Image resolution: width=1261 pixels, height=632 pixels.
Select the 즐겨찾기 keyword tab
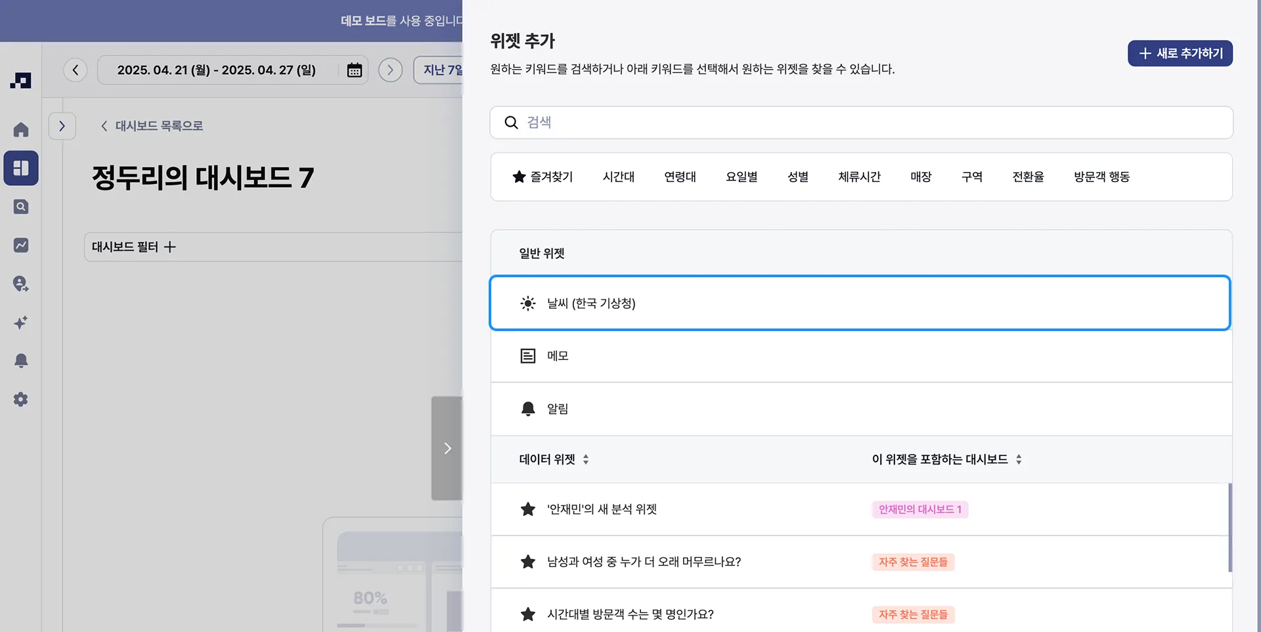(x=542, y=177)
